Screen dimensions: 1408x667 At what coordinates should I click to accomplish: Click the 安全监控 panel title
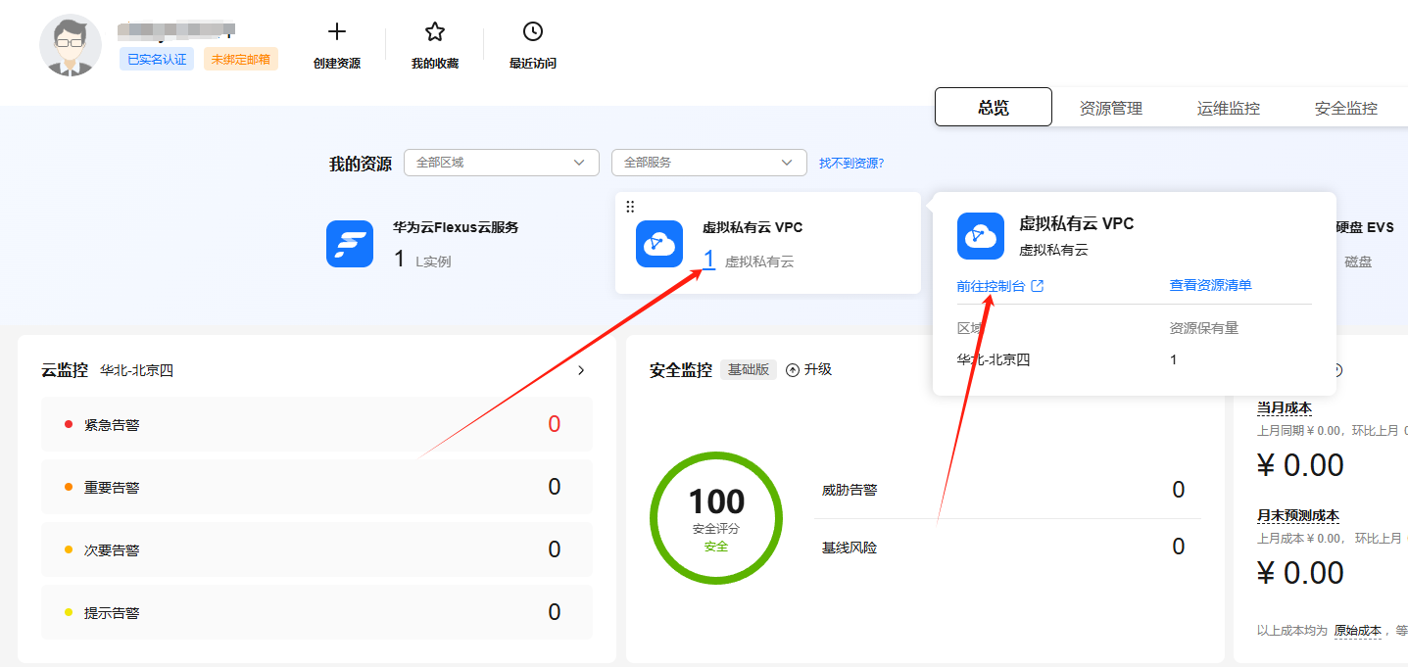681,370
